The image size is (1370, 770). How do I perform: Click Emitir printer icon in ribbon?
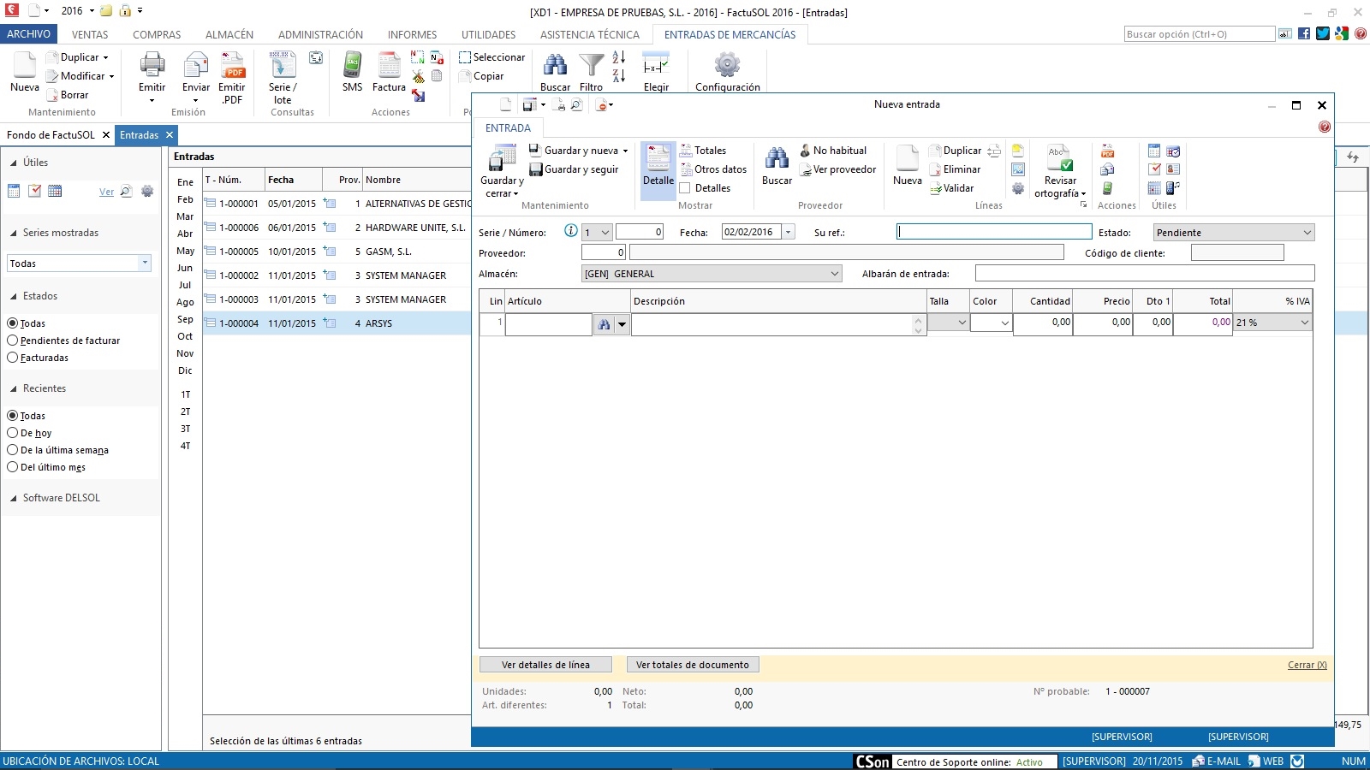(152, 66)
